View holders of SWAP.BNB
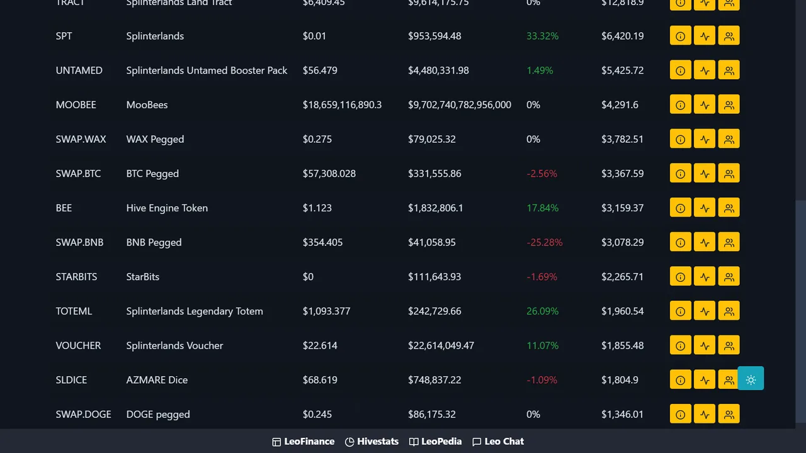Image resolution: width=806 pixels, height=453 pixels. click(x=729, y=242)
